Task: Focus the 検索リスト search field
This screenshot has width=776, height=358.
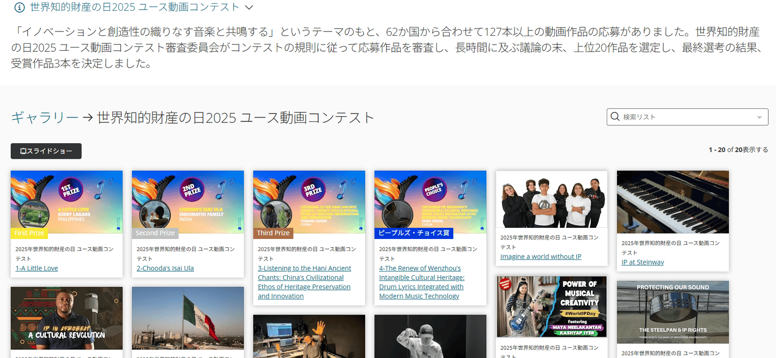Action: 687,117
